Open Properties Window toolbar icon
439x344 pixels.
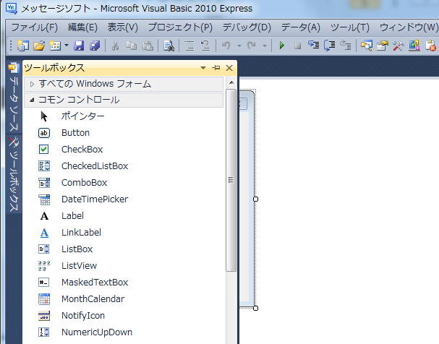click(x=382, y=46)
